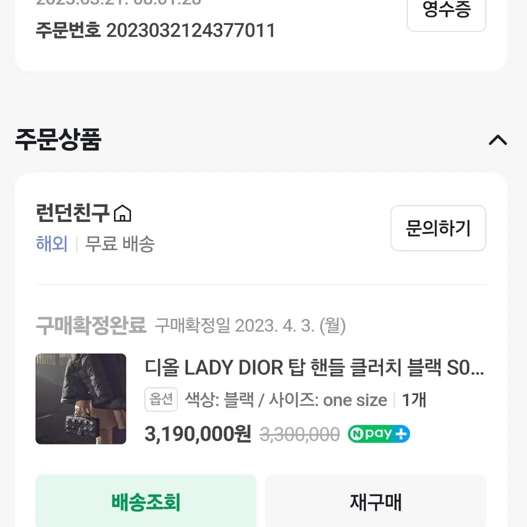Viewport: 527px width, 527px height.
Task: Tap the 재구매 repurchase button
Action: click(375, 501)
